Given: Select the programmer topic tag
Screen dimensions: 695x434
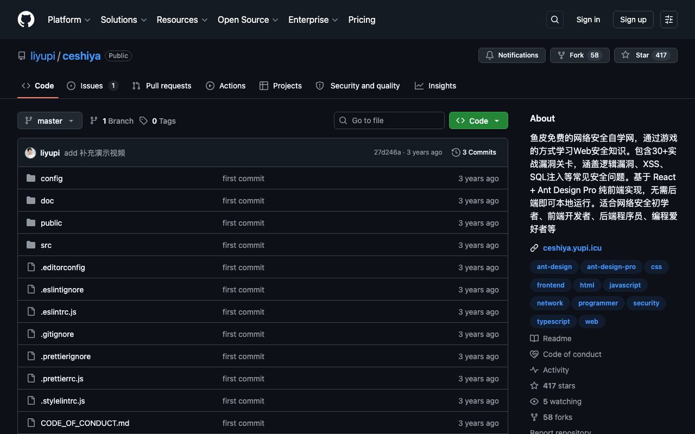Looking at the screenshot, I should click(x=598, y=303).
